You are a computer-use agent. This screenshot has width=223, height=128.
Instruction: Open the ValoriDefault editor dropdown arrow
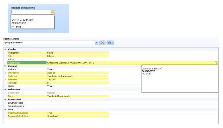tap(217, 63)
